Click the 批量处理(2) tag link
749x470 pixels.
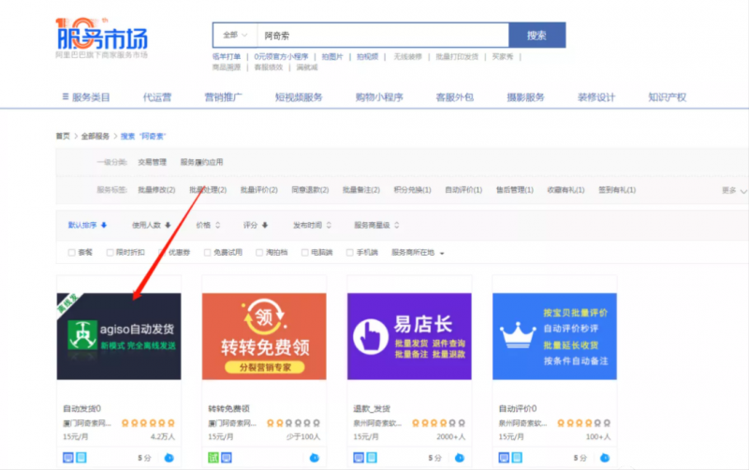click(208, 190)
